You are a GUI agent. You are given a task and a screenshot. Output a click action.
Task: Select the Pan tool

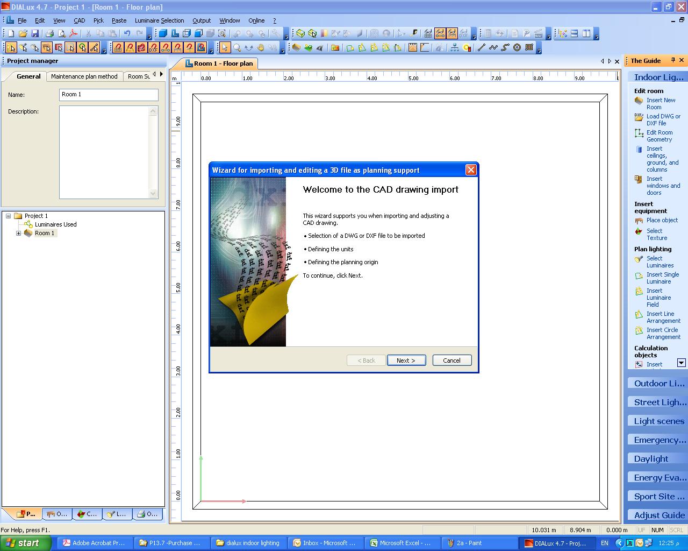tap(260, 47)
